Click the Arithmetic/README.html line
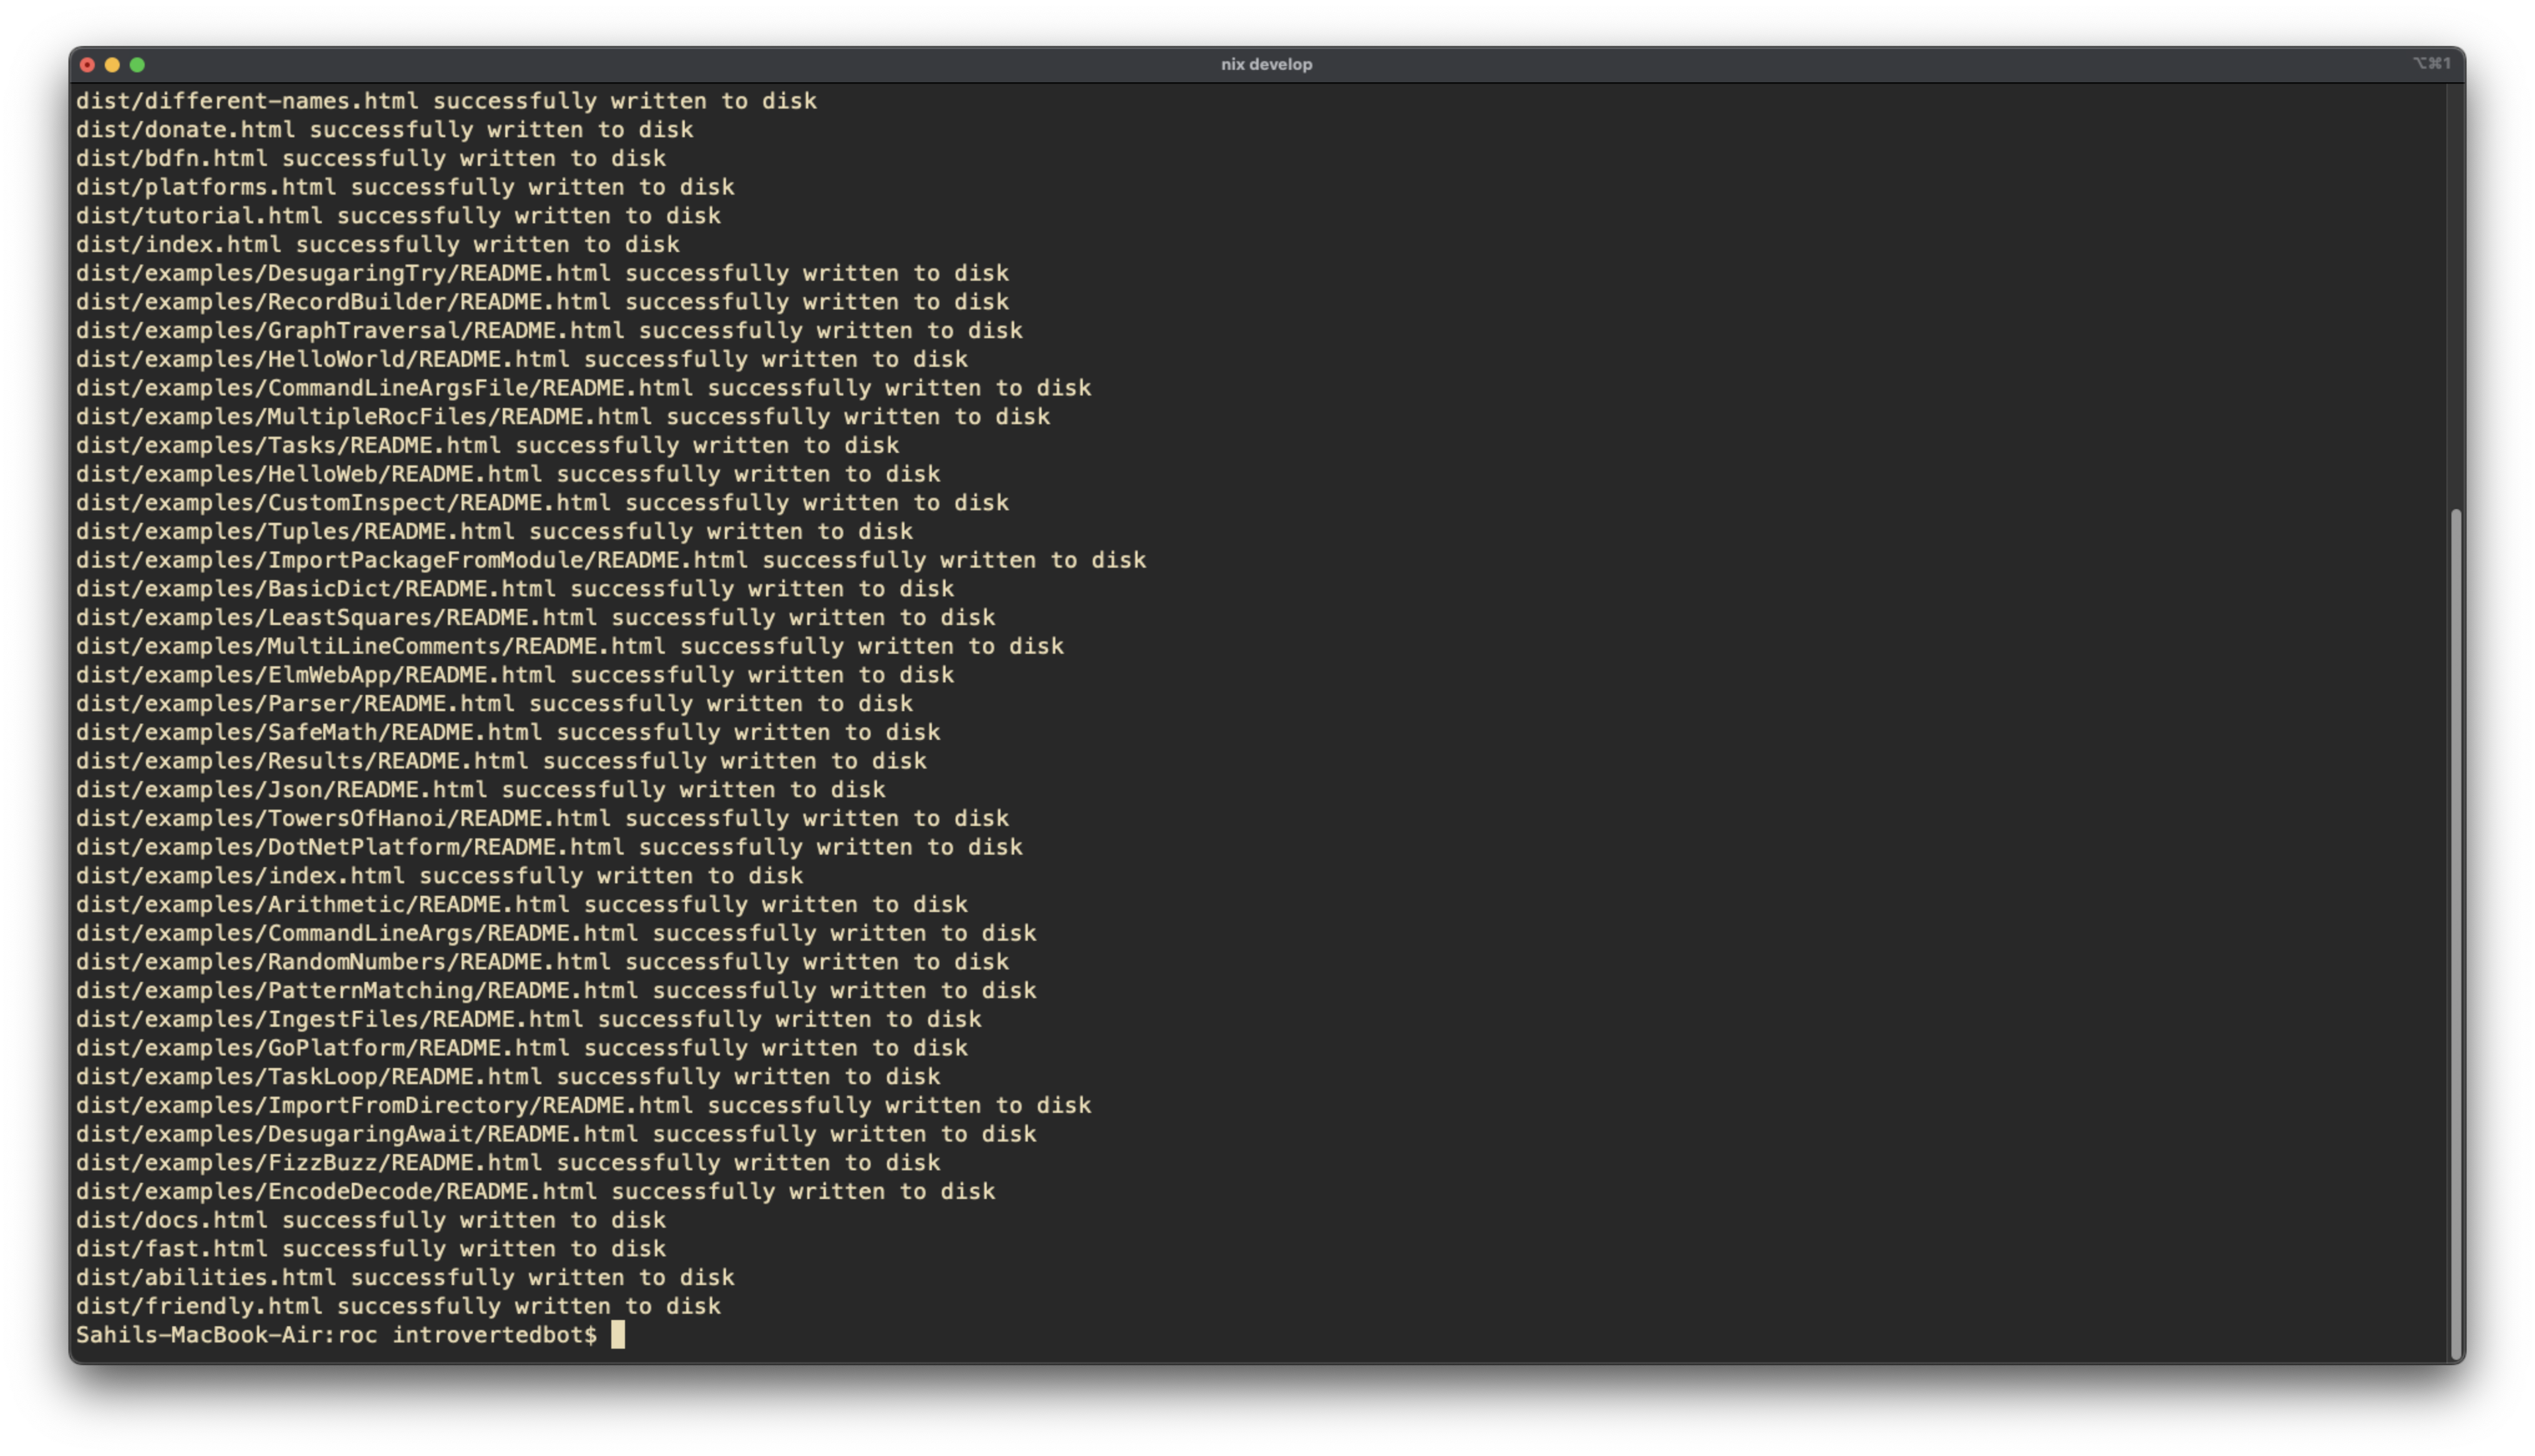This screenshot has height=1456, width=2535. (522, 904)
